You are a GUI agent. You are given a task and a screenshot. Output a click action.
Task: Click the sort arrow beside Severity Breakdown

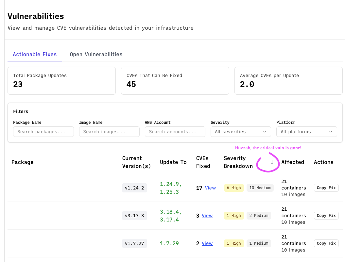[x=272, y=162]
